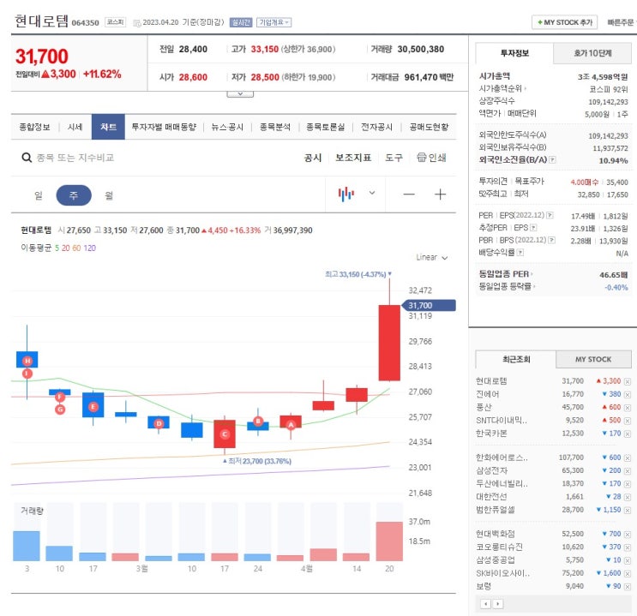Open 보조지표 indicators menu
637x616 pixels.
(353, 158)
